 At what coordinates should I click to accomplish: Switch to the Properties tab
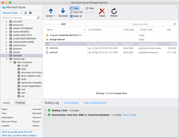20,103
